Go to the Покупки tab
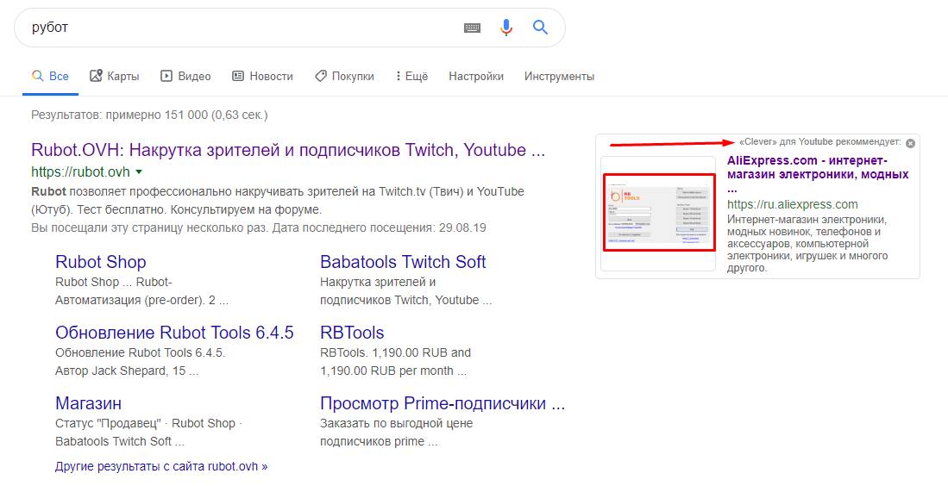This screenshot has height=486, width=948. pyautogui.click(x=344, y=76)
